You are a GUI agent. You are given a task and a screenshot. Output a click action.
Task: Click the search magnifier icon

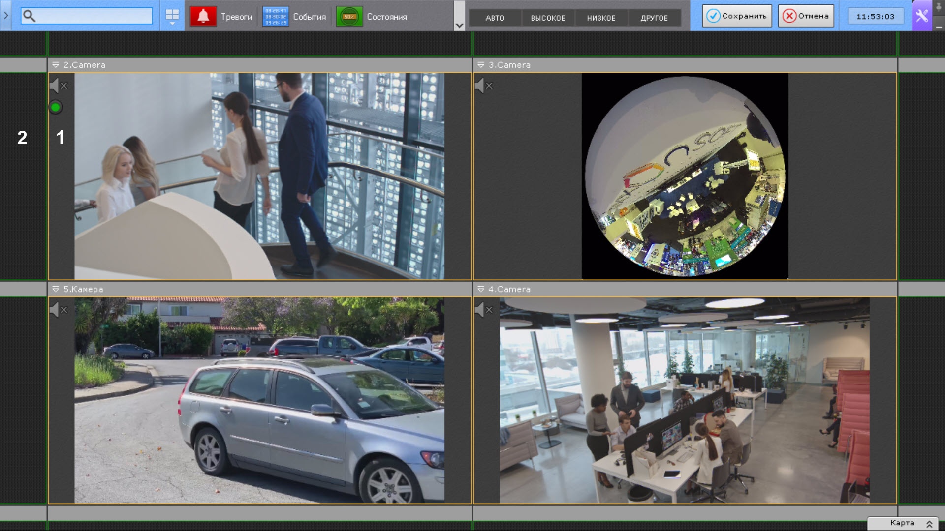(30, 16)
